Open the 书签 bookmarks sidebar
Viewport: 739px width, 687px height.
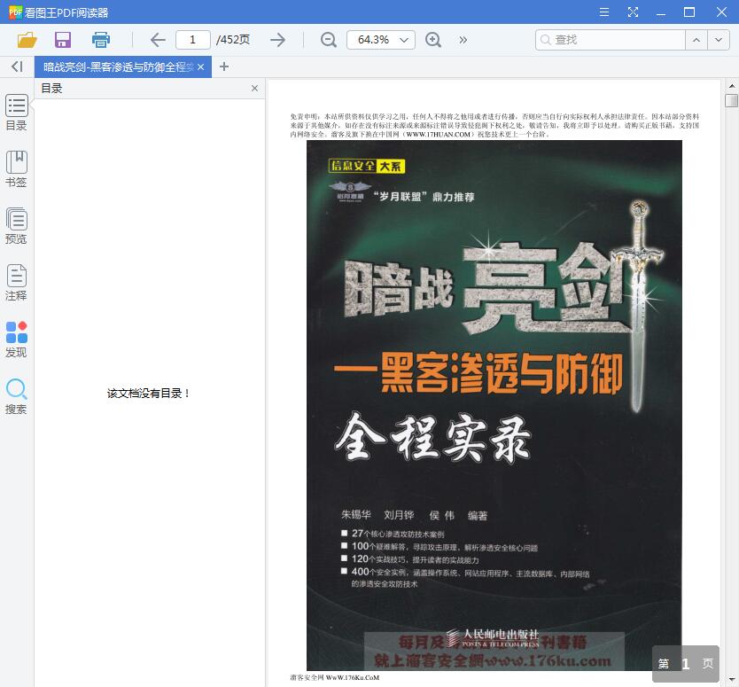(x=17, y=169)
